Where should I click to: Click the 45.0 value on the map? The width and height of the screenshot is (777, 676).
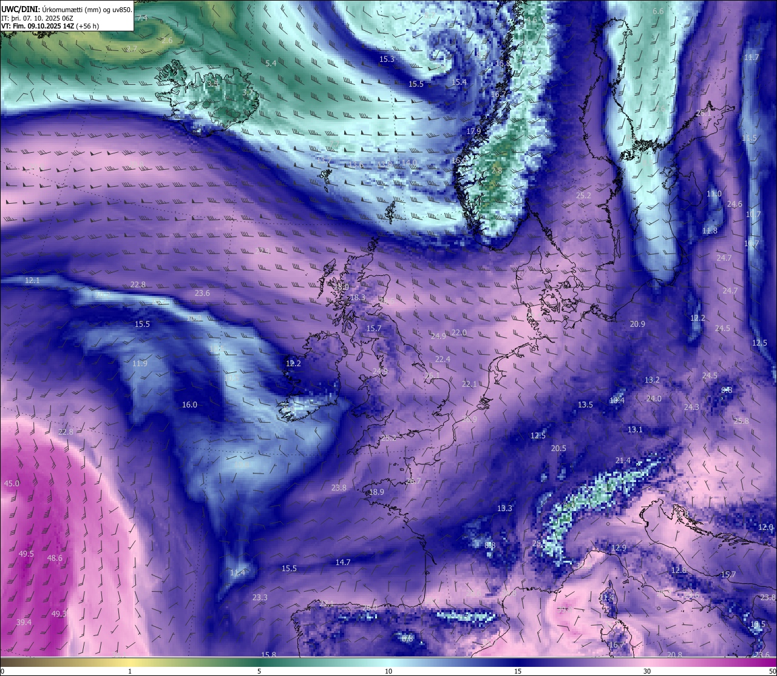(x=12, y=483)
